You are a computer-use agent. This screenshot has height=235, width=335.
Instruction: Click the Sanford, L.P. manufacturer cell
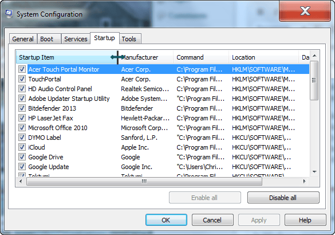(139, 138)
